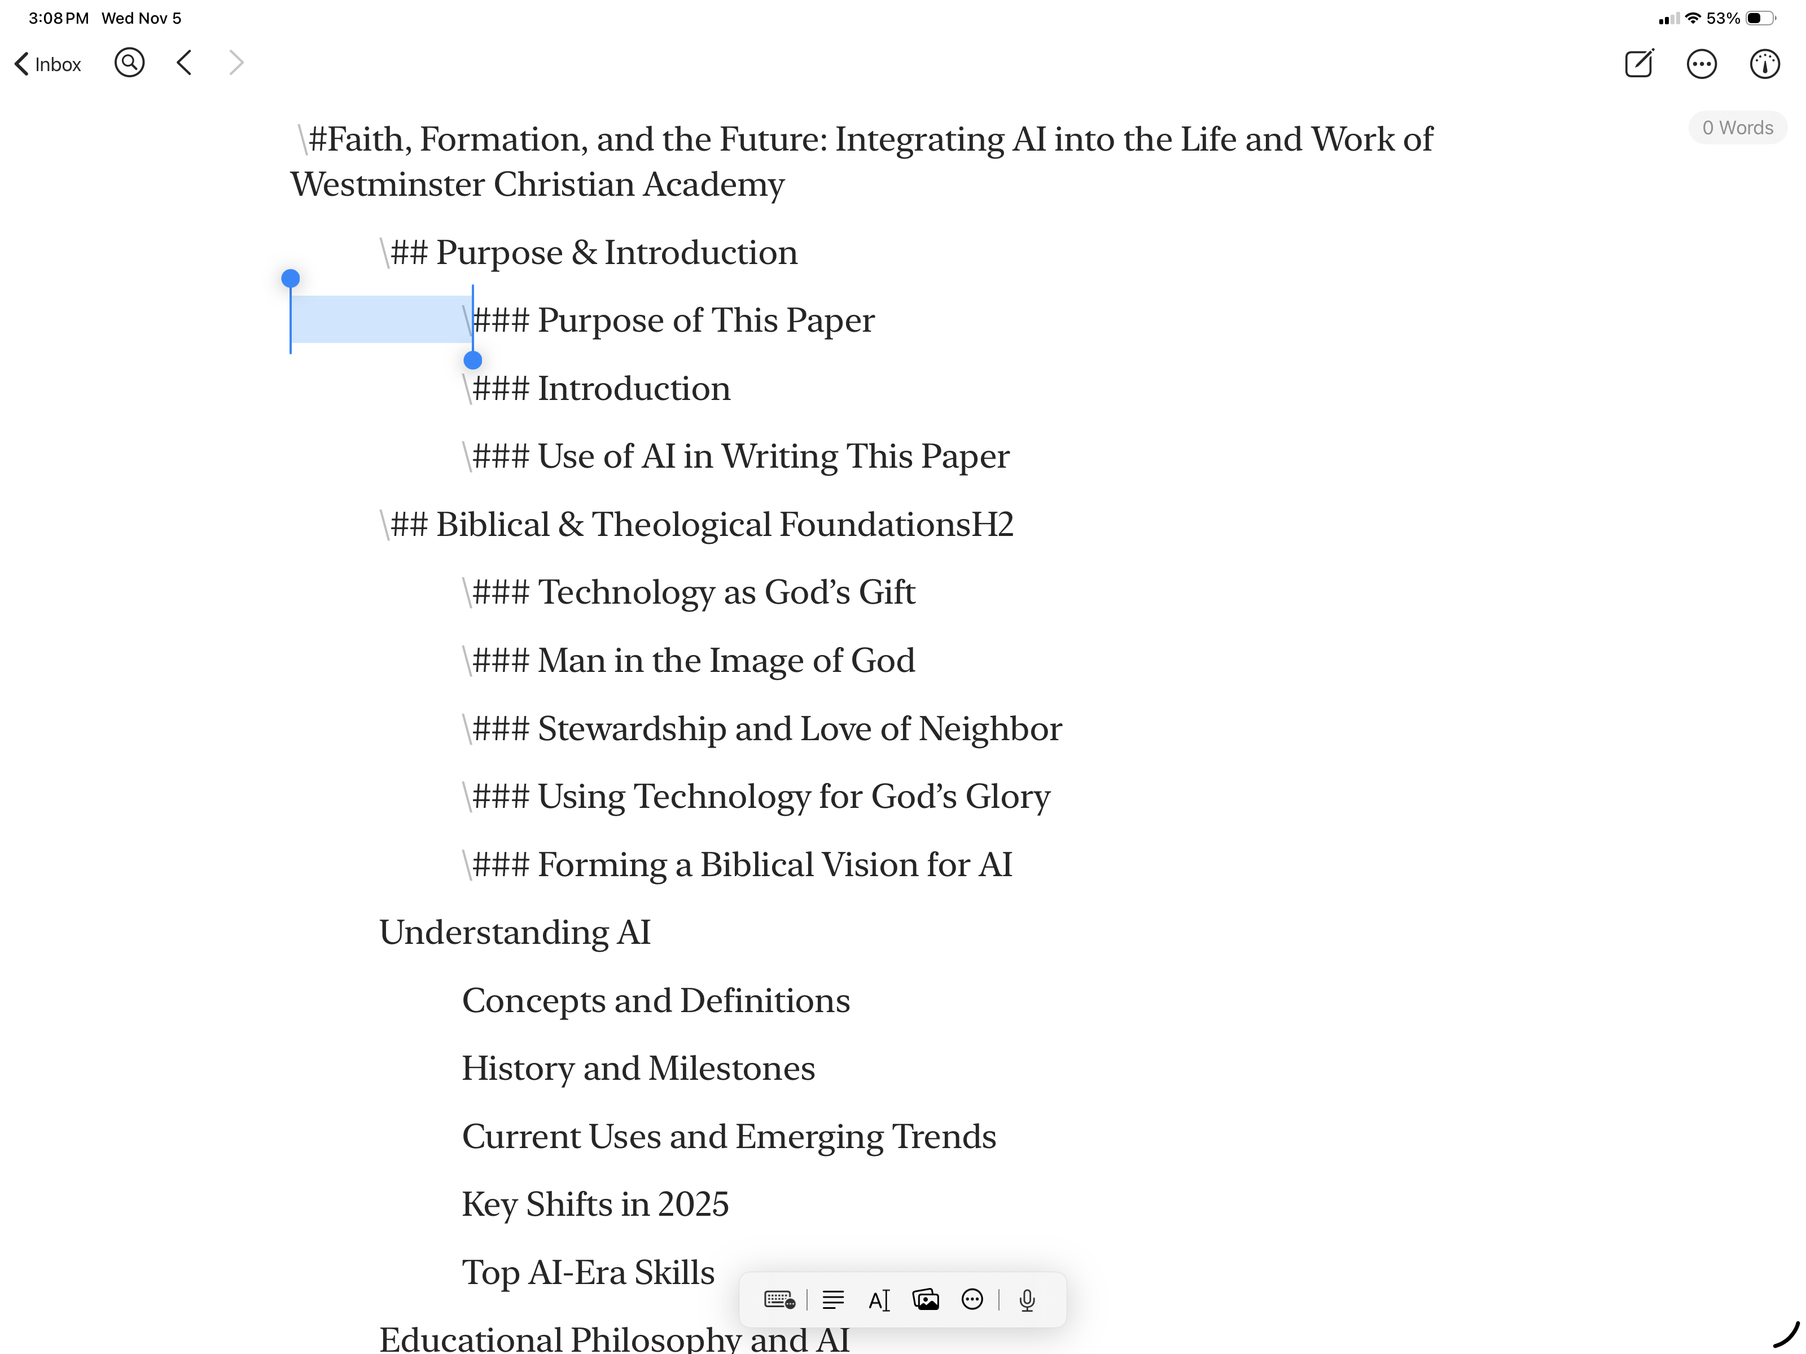Show keyboard options in floating toolbar
Screen dimensions: 1806x1354
(x=779, y=1299)
